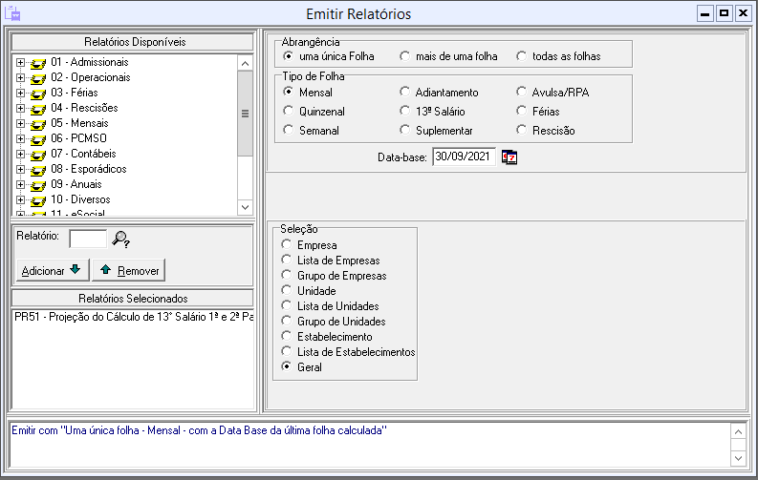Expand the 07 - Contábeis tree node
The width and height of the screenshot is (758, 480).
pyautogui.click(x=21, y=154)
